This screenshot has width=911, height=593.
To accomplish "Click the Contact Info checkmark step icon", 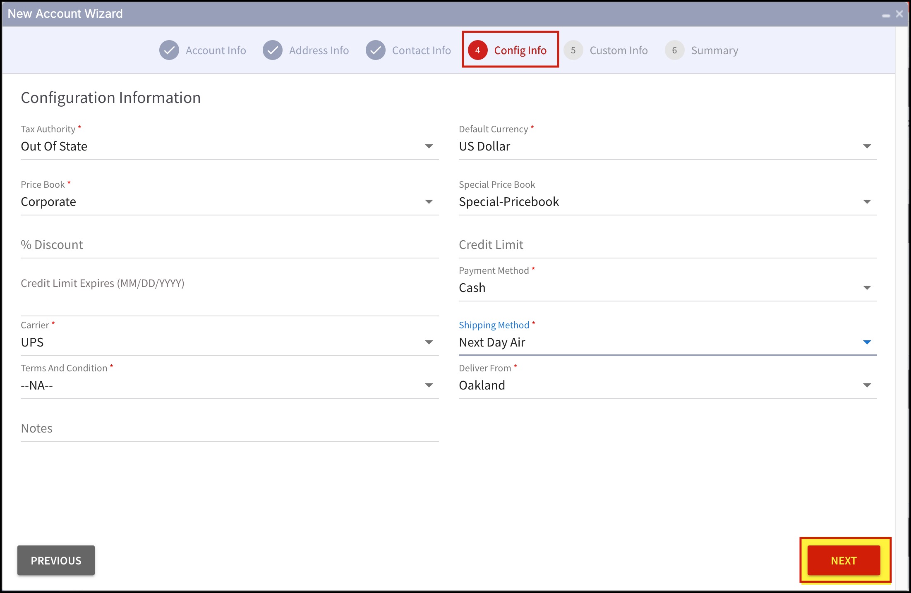I will tap(376, 50).
